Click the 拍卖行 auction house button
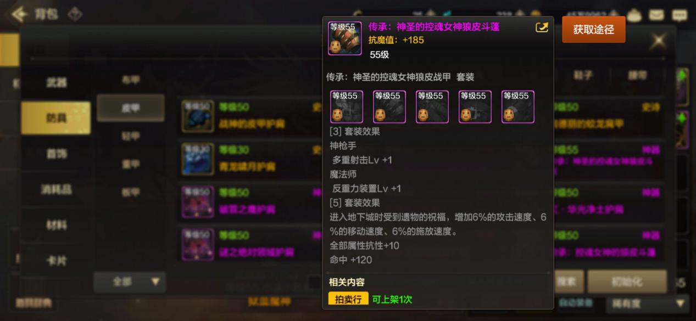696x321 pixels. [x=348, y=299]
